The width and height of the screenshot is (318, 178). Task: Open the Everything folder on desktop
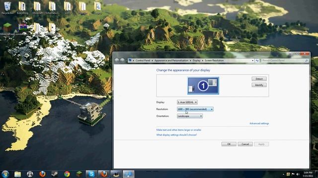22,8
